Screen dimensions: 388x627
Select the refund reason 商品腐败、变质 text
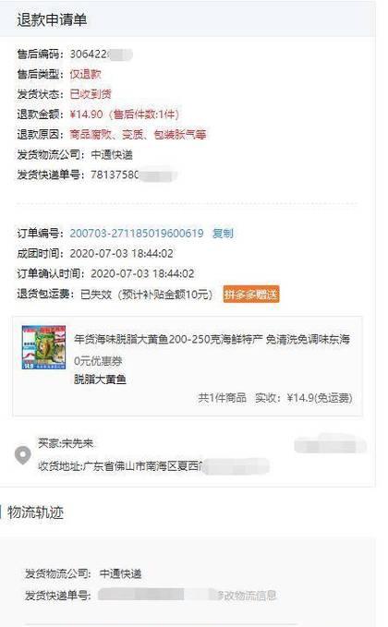[138, 135]
